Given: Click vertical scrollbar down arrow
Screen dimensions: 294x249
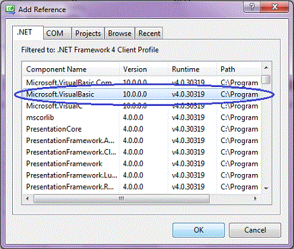Looking at the screenshot, I should point(266,188).
